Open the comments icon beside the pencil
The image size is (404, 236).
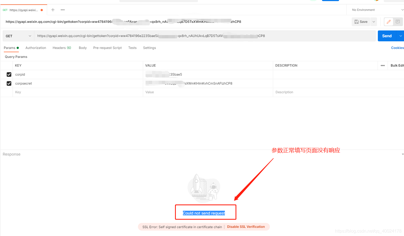398,21
